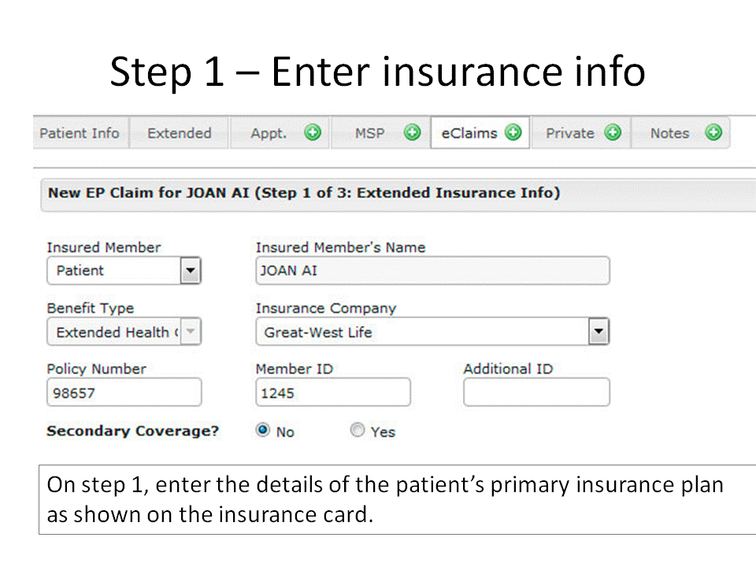Switch to the Patient Info tab
The image size is (756, 567).
tap(80, 133)
